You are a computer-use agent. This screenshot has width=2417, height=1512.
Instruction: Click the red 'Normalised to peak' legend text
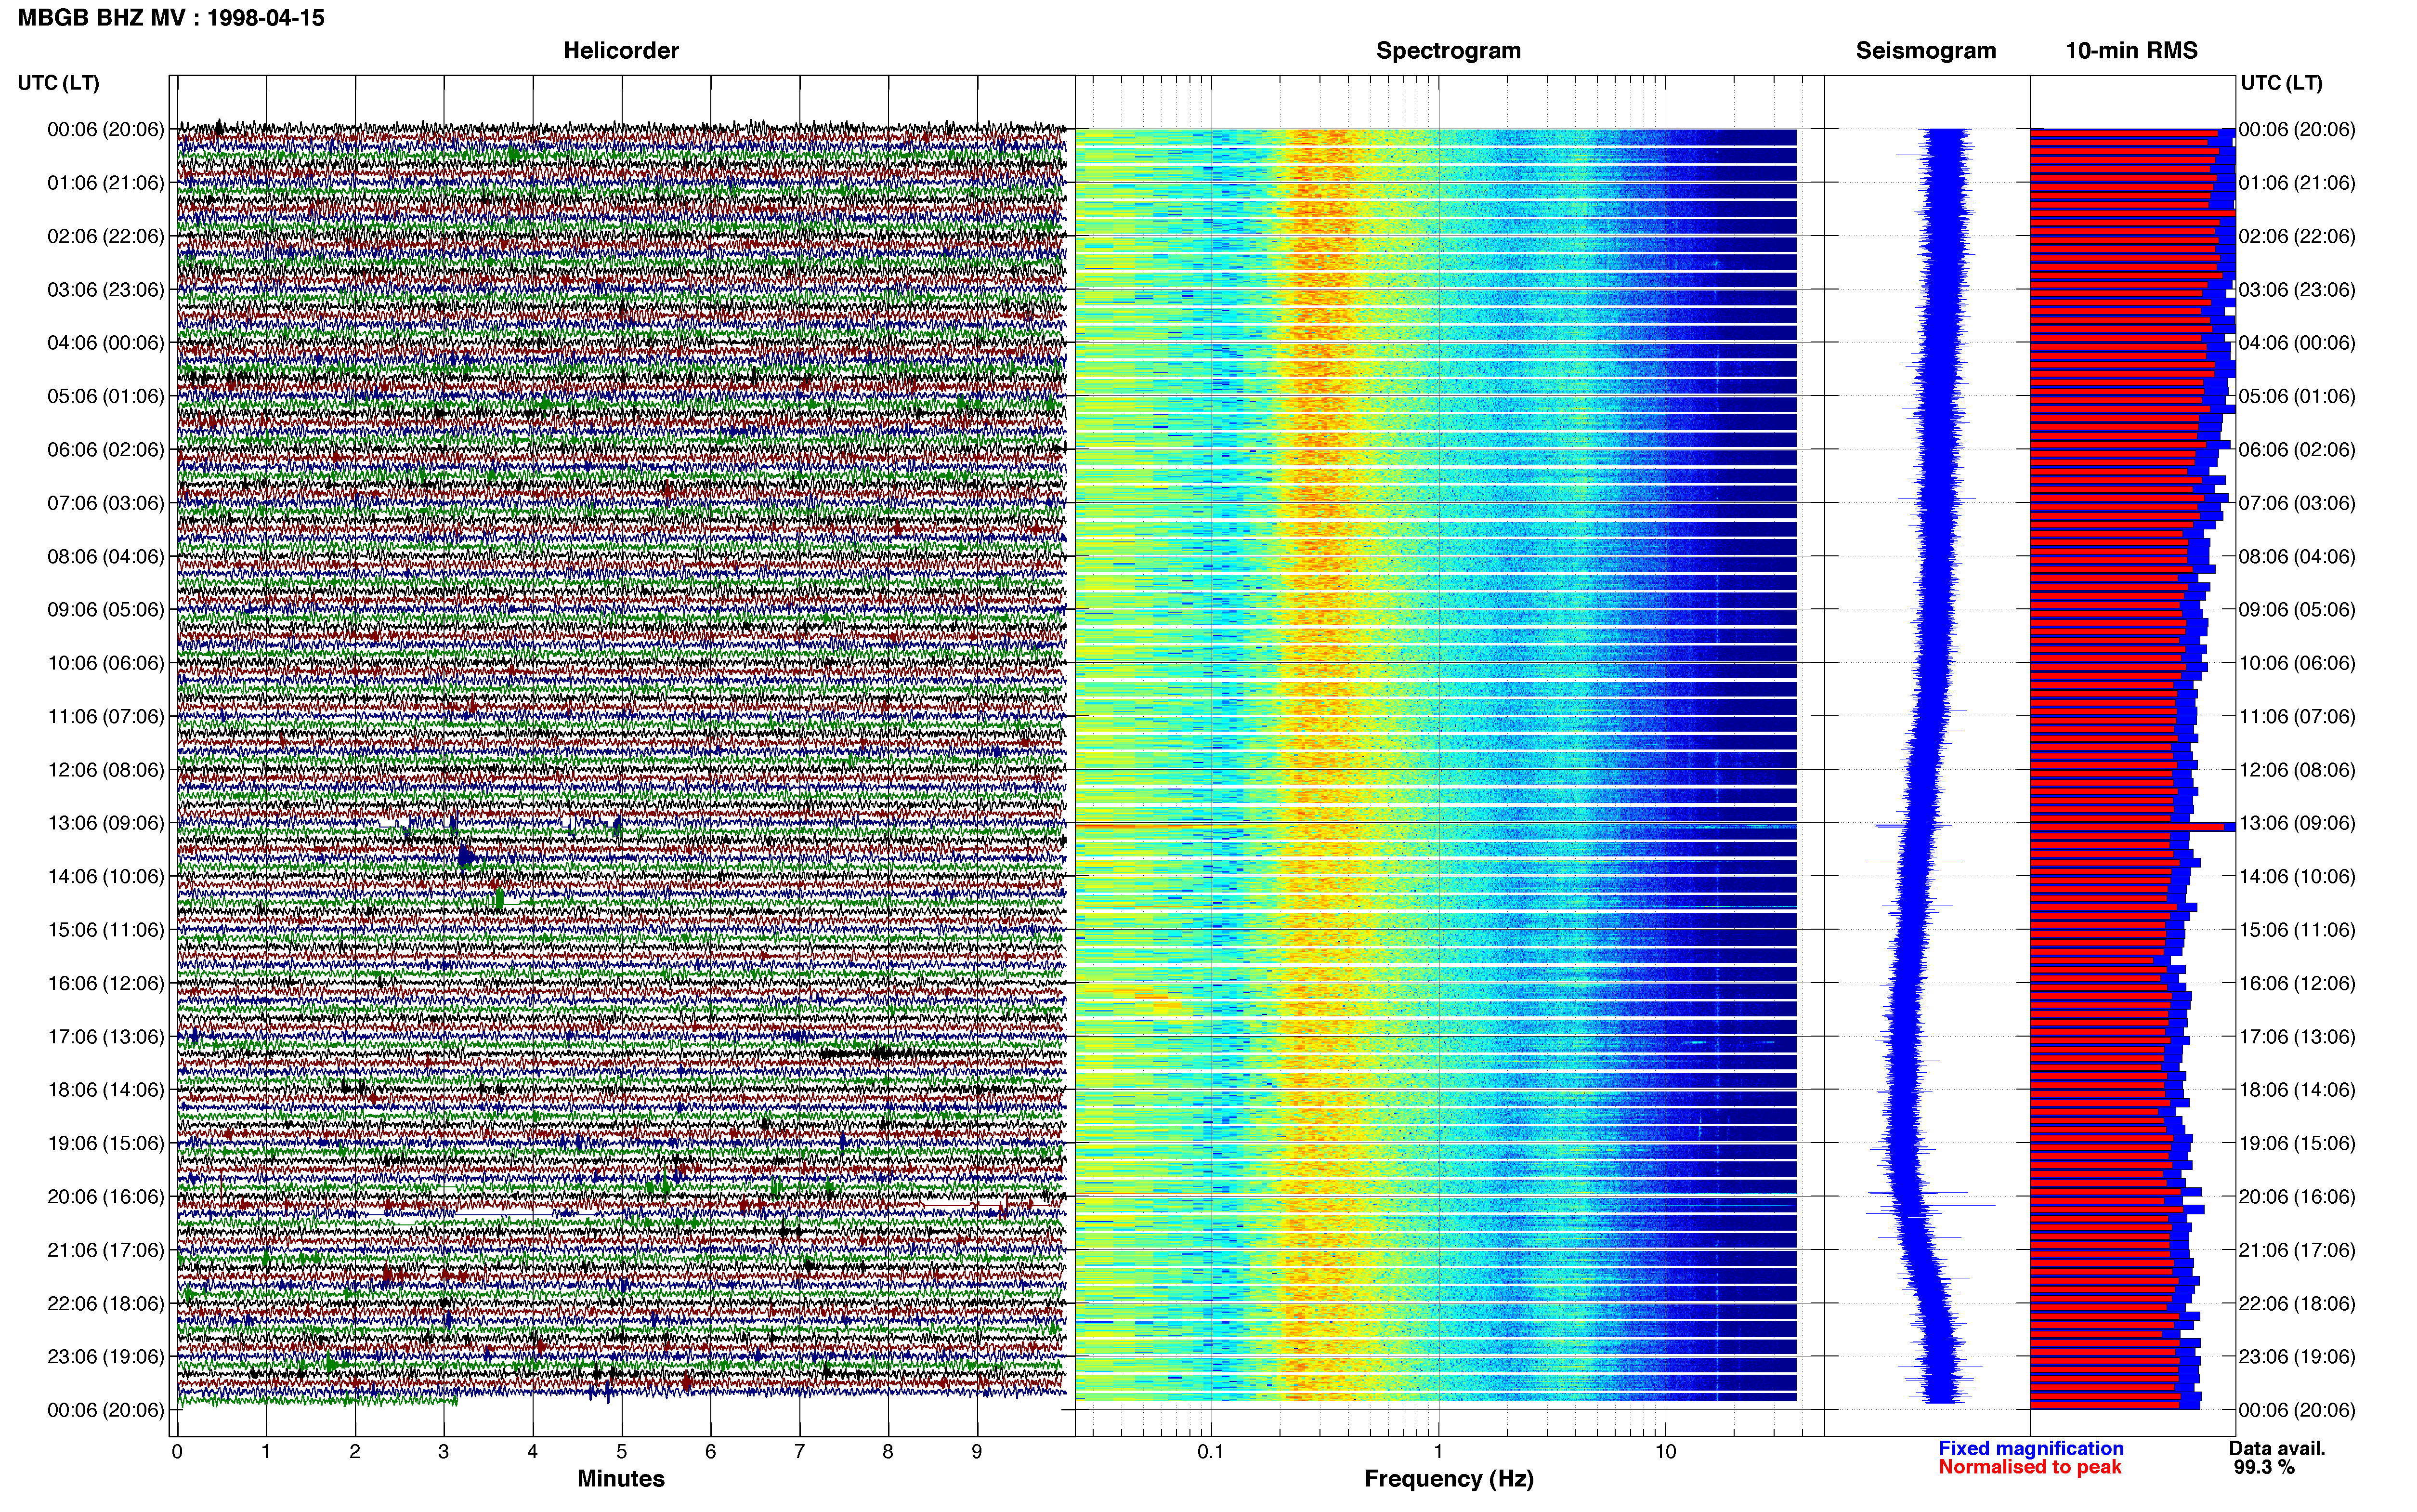[x=2029, y=1468]
